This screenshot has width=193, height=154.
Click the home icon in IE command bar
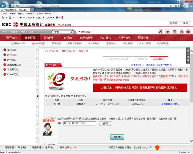pyautogui.click(x=3, y=18)
